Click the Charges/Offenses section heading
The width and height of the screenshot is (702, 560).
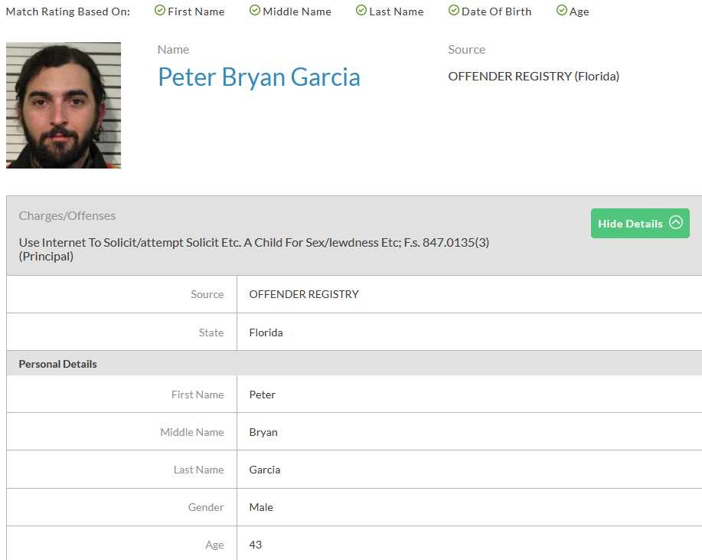click(67, 216)
